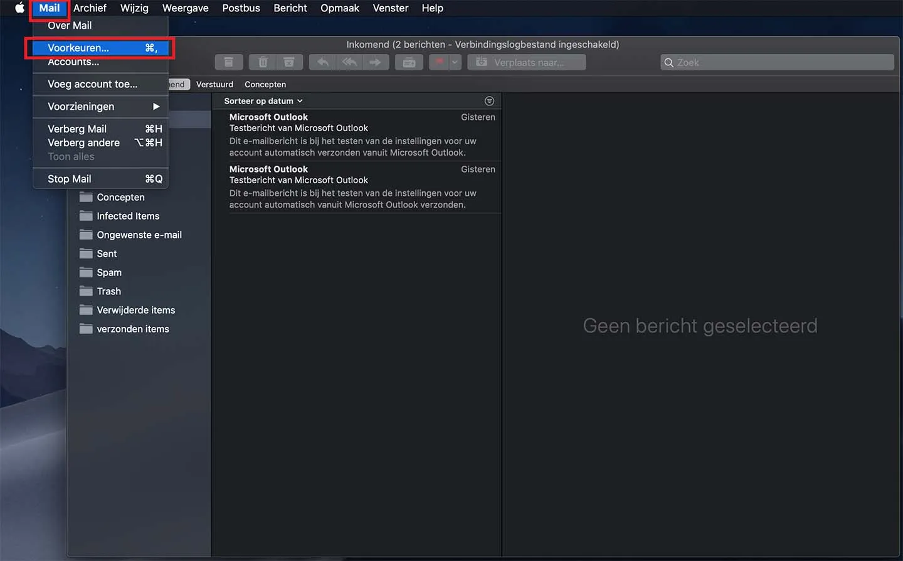Reply to all recipients
Screen dimensions: 903x561
pyautogui.click(x=349, y=62)
